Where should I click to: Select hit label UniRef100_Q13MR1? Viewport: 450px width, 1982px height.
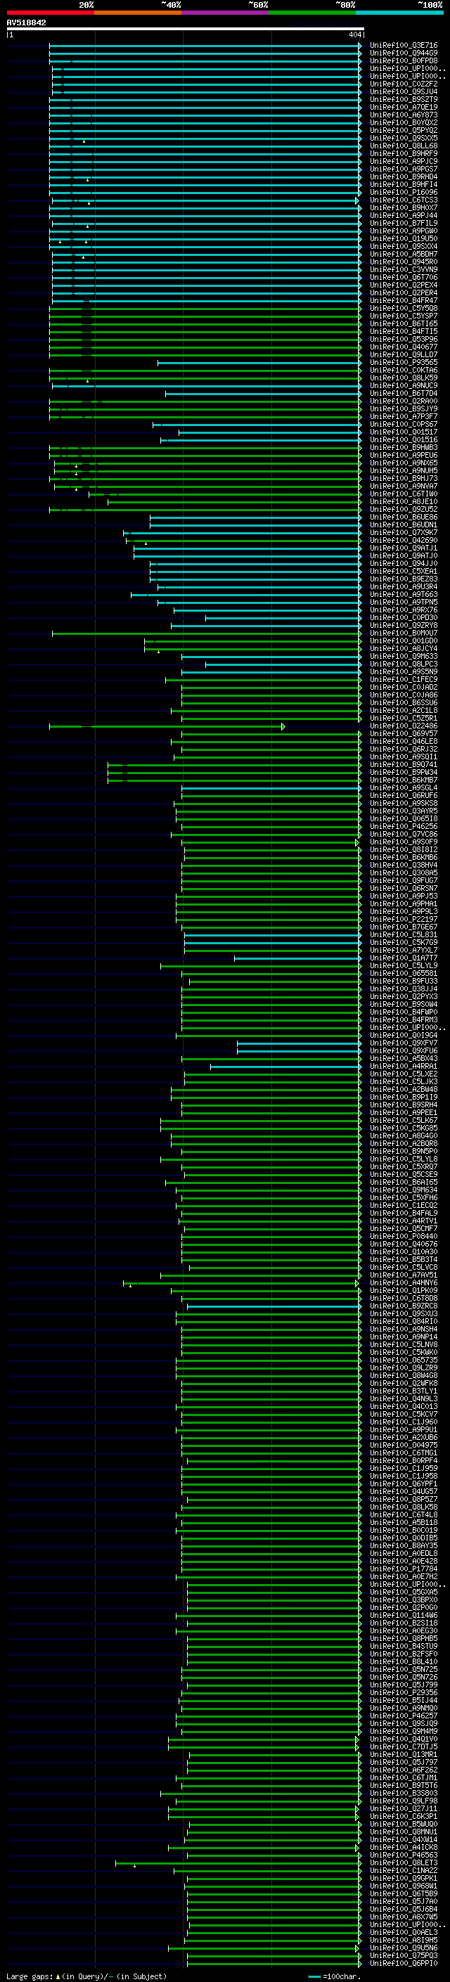coord(404,1755)
